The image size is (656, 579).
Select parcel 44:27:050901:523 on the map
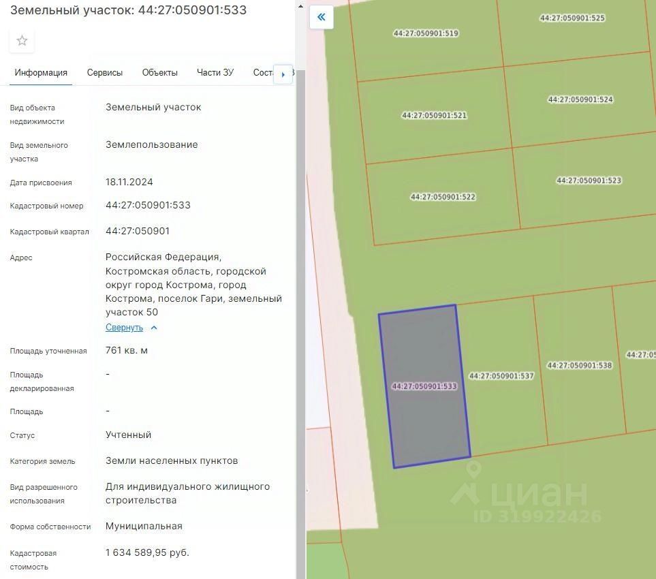pyautogui.click(x=589, y=181)
